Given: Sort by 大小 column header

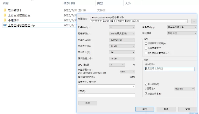Looking at the screenshot, I should (128, 3).
